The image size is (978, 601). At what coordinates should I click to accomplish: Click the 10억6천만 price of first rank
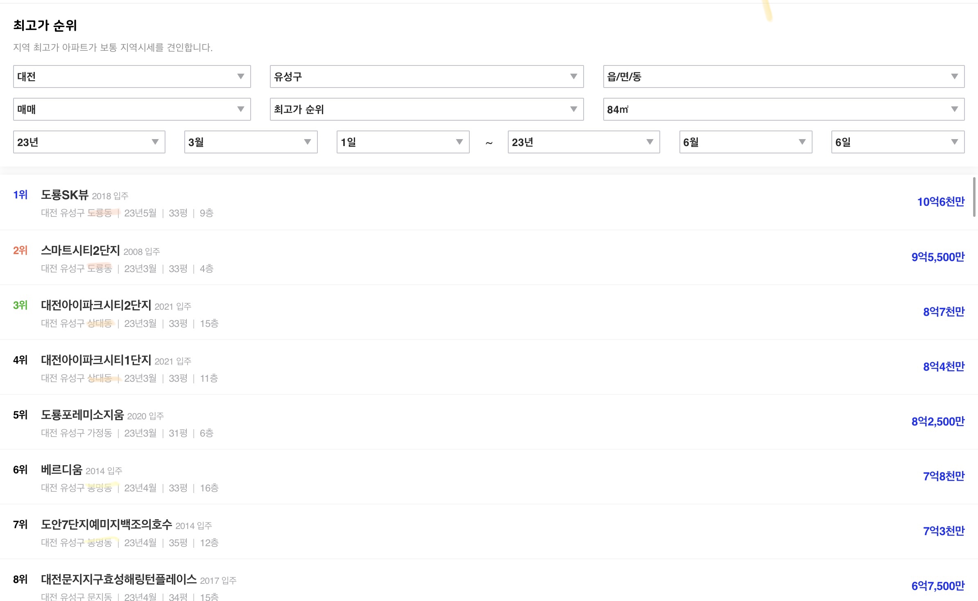(x=940, y=202)
